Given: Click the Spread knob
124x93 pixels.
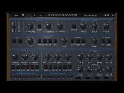Looking at the screenshot, I should [95, 26].
